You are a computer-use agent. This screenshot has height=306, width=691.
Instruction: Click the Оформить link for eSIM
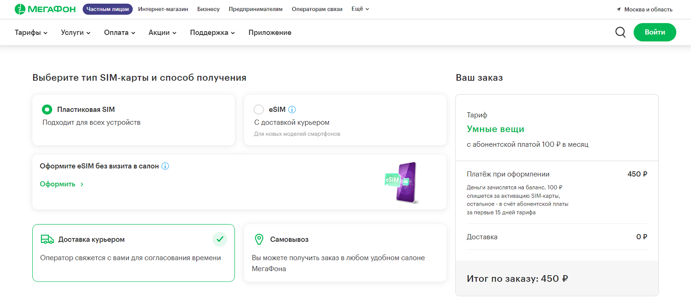click(x=58, y=184)
